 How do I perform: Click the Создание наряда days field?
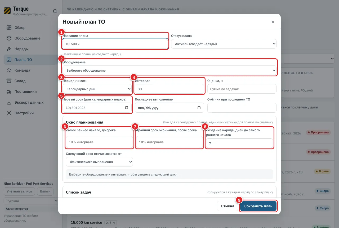click(x=239, y=143)
